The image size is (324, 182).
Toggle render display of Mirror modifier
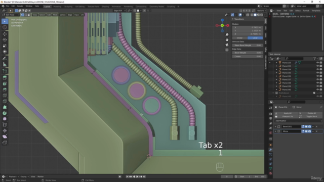[x=309, y=131]
